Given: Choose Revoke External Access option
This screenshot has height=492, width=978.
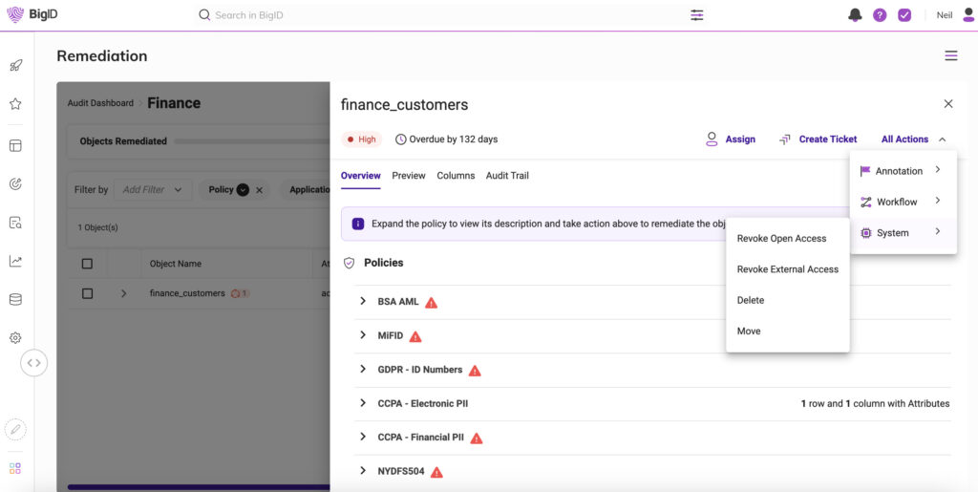Looking at the screenshot, I should click(x=787, y=269).
